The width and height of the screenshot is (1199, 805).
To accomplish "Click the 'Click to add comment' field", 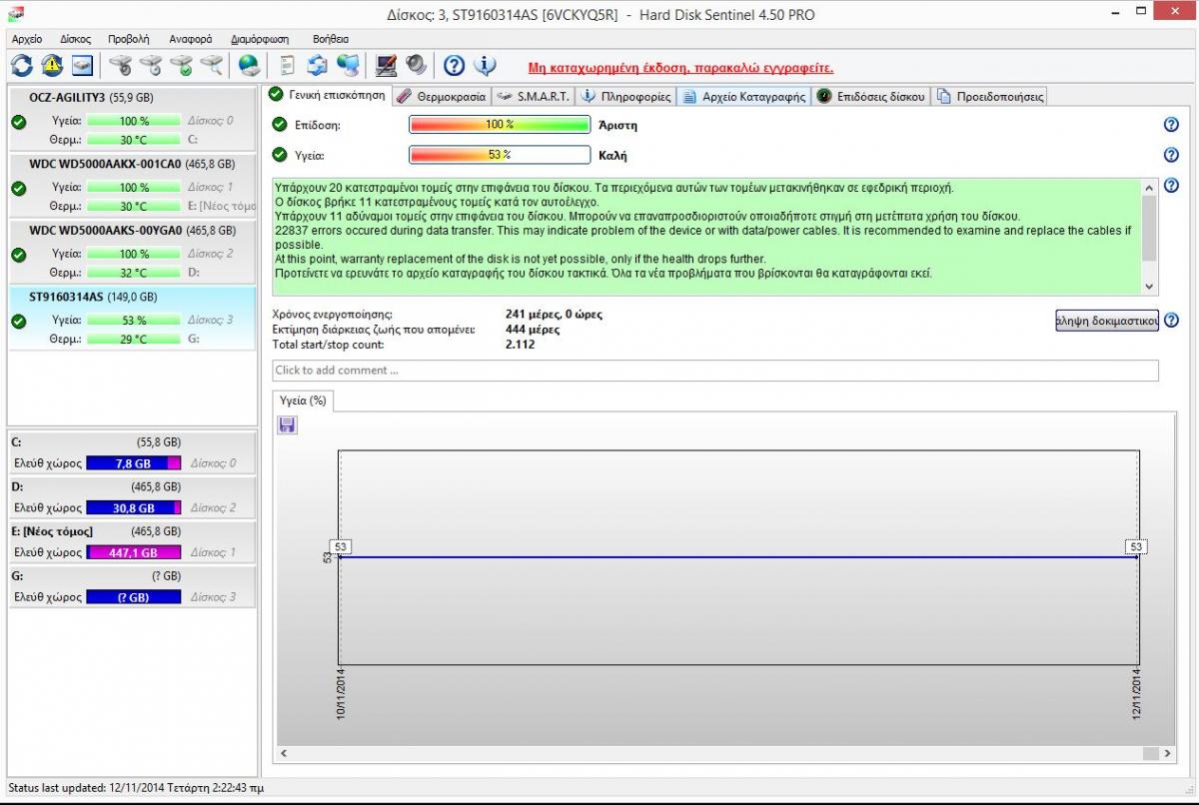I will 715,371.
